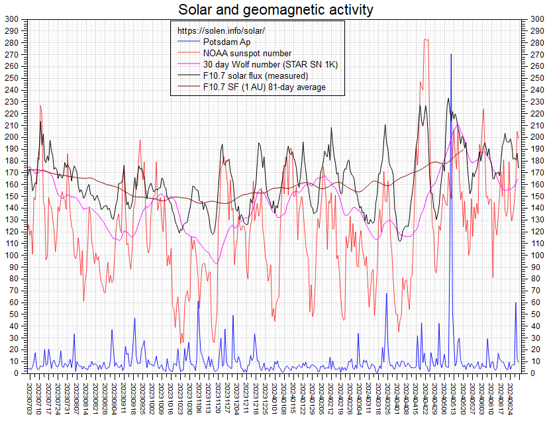Click the 'F10.7 SF (1 AU) 81-day average' legend label
549x425 pixels.
[264, 87]
